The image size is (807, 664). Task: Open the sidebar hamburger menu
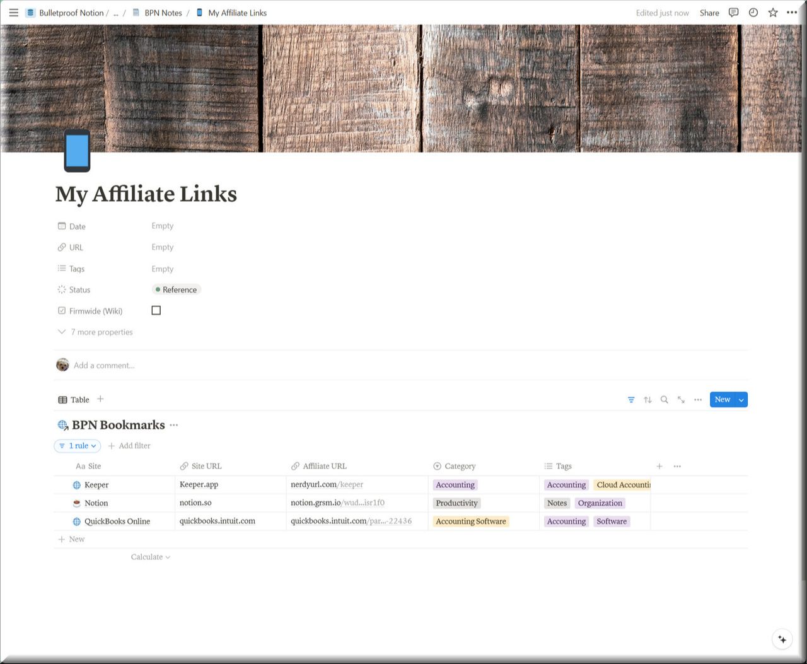click(13, 13)
